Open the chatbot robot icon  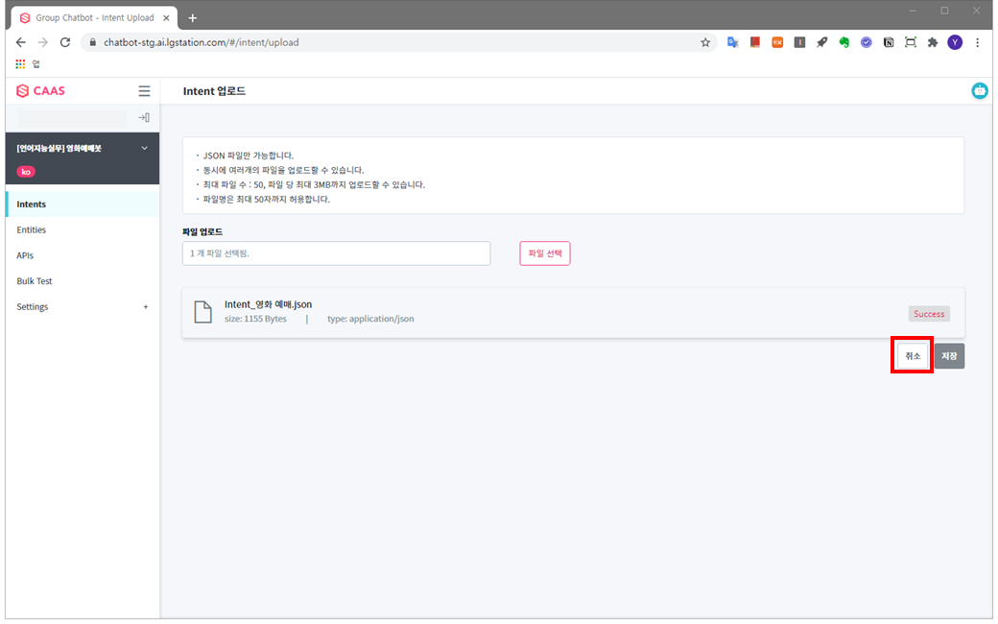click(980, 91)
